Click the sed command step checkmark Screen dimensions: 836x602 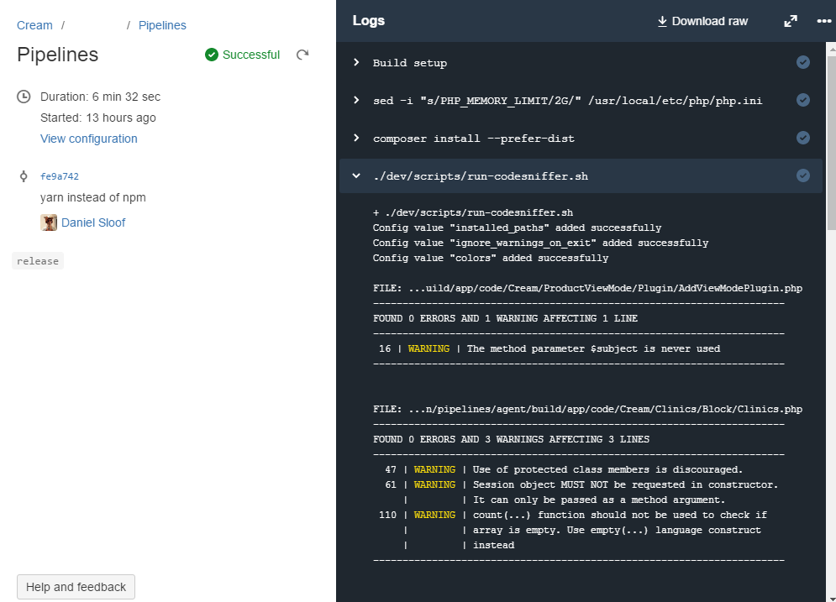803,100
